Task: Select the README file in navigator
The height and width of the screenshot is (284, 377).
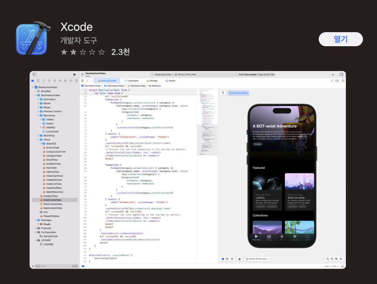Action: tap(44, 91)
